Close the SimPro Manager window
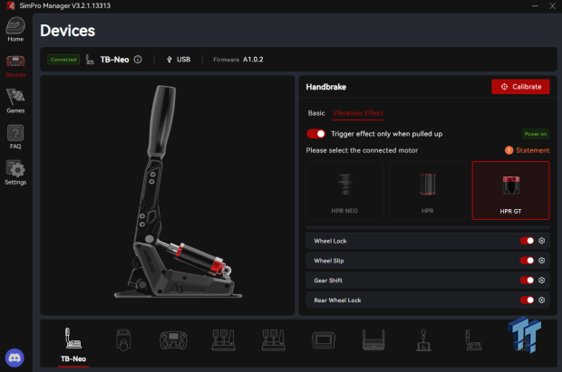Viewport: 562px width, 372px height. [x=552, y=5]
